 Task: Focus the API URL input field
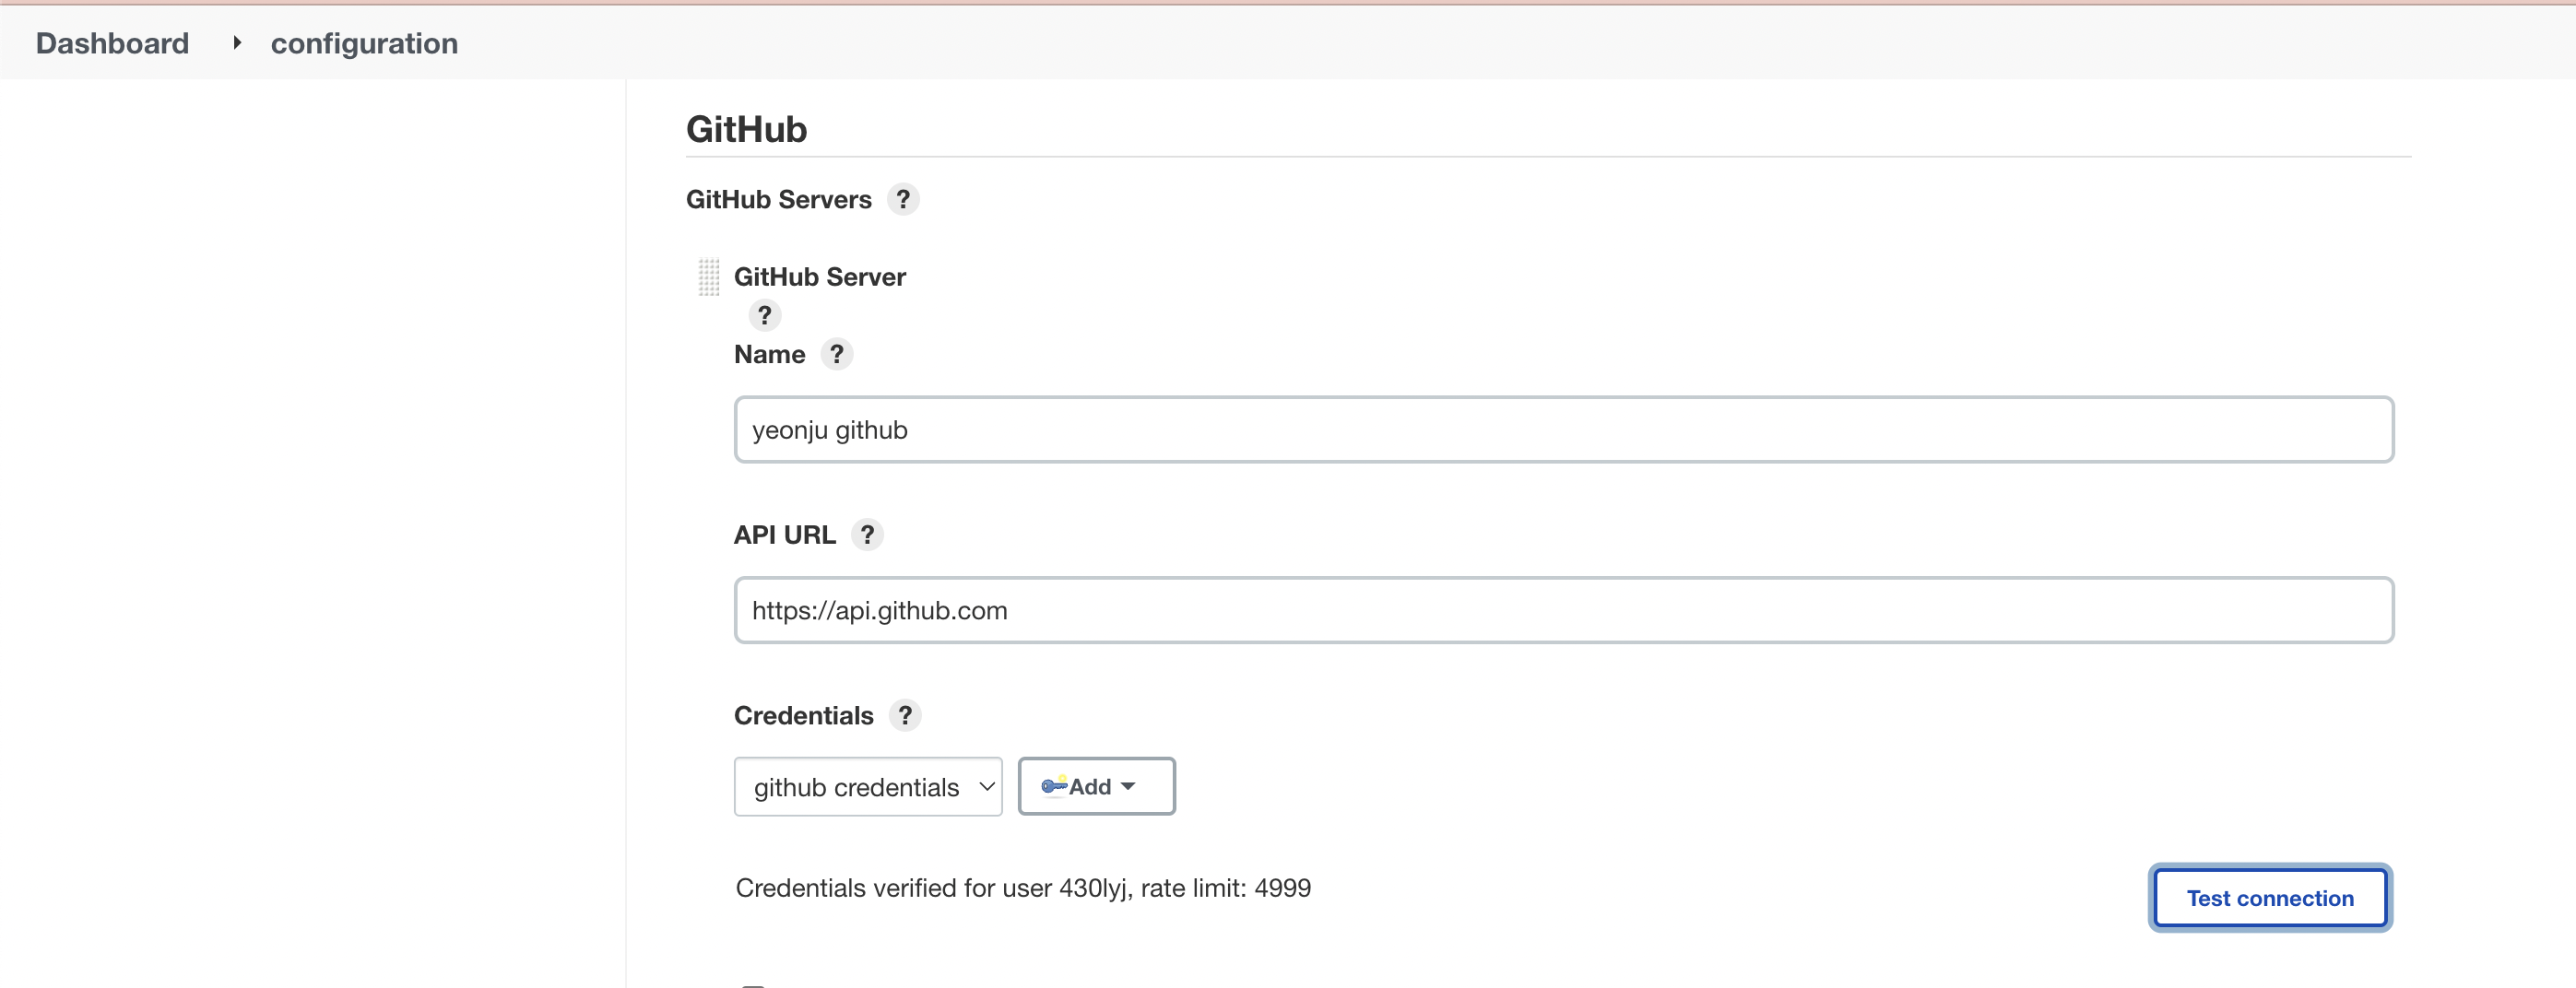tap(1564, 610)
